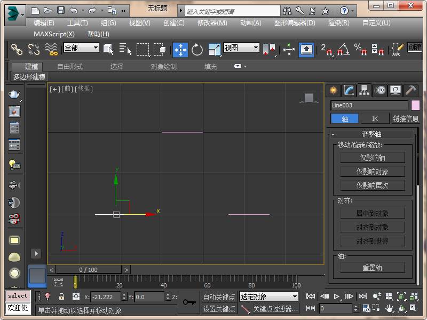Click the 仅影响轴 button
427x320 pixels.
[372, 158]
